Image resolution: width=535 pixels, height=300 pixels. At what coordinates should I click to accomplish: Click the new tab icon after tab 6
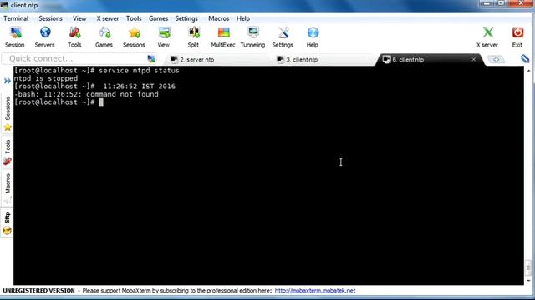(x=496, y=59)
